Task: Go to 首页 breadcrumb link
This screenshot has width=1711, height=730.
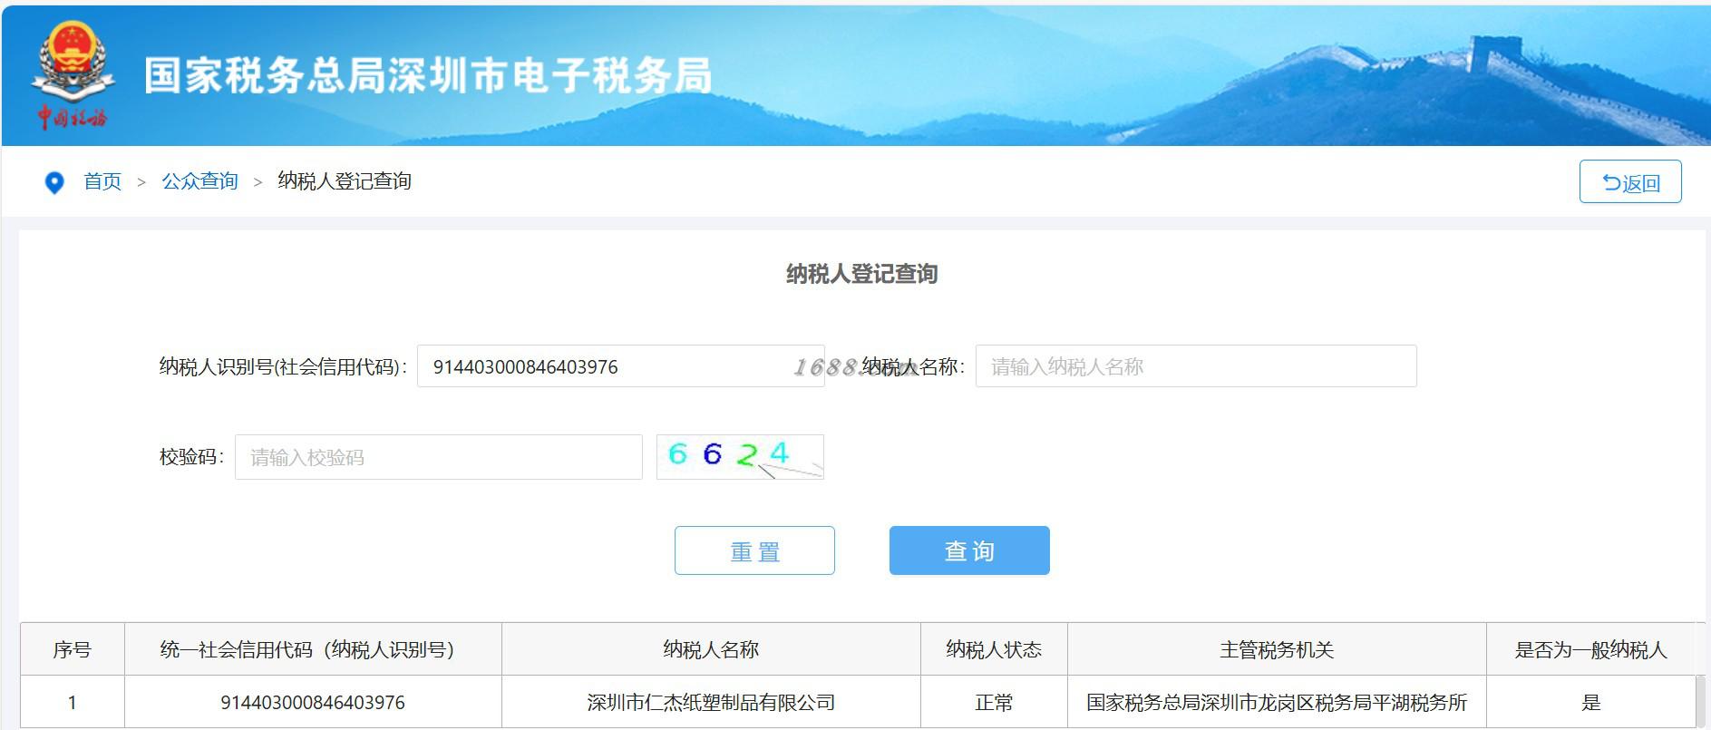Action: click(102, 181)
